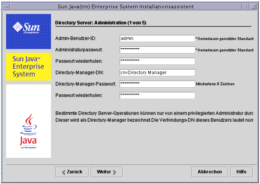Maximize the installer window with square button
Image resolution: width=260 pixels, height=184 pixels.
253,6
